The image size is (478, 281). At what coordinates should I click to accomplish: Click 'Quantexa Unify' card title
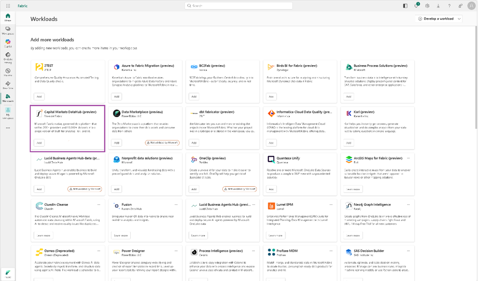tap(288, 158)
